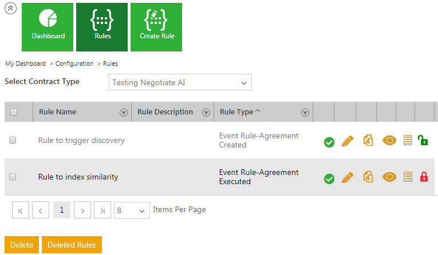Toggle the select-all checkbox in table header
The height and width of the screenshot is (255, 438).
tap(14, 112)
